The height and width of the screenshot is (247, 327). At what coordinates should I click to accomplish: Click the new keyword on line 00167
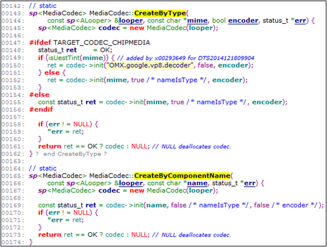click(137, 191)
